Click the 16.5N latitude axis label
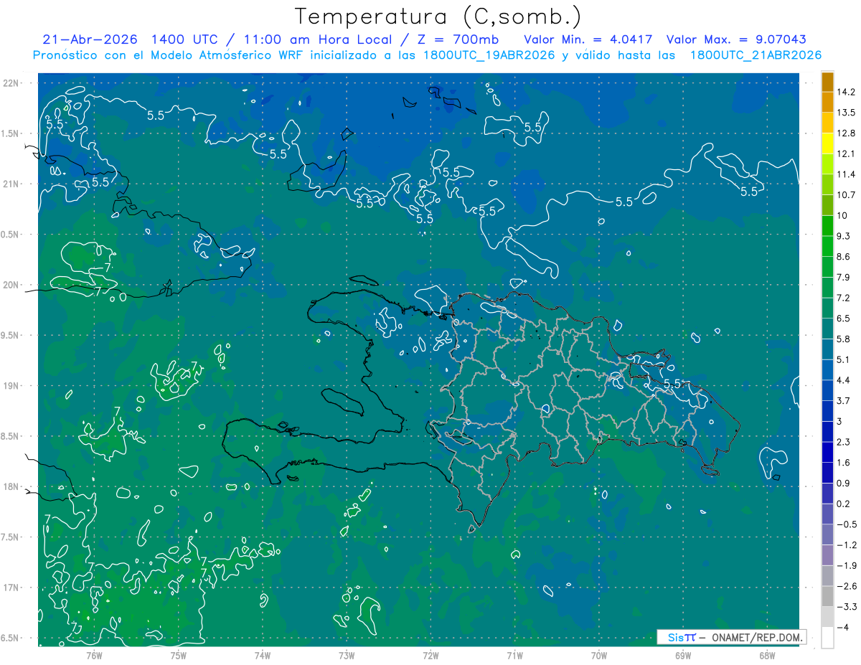This screenshot has height=665, width=861. click(11, 638)
